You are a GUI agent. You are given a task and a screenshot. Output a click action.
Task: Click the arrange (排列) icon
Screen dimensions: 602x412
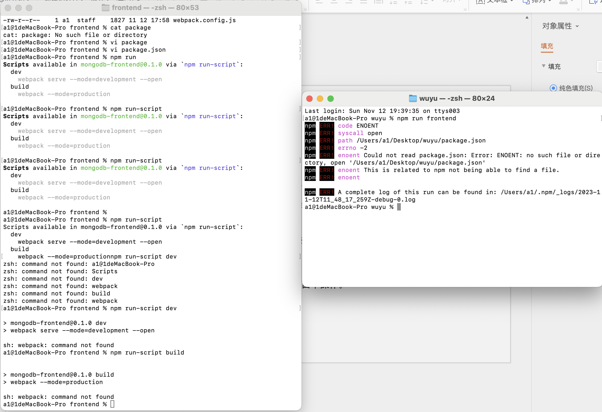pyautogui.click(x=526, y=2)
